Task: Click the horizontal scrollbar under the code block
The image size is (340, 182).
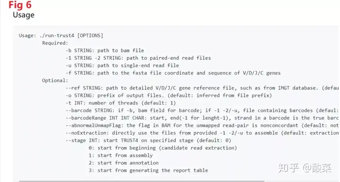Action: pyautogui.click(x=142, y=181)
